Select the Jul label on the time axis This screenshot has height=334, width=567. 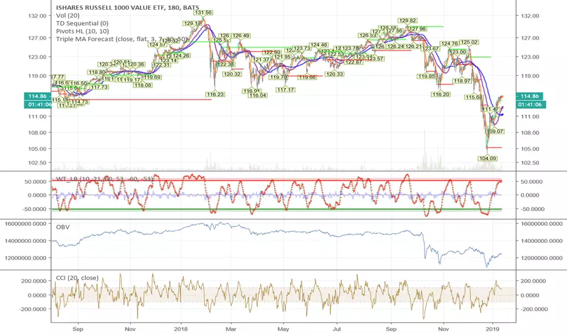tap(336, 329)
